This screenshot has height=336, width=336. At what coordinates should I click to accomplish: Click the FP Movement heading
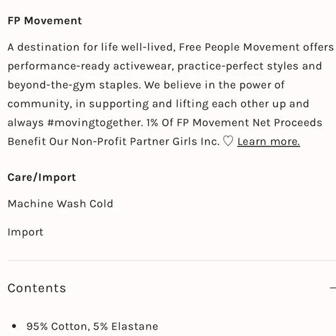pyautogui.click(x=45, y=21)
